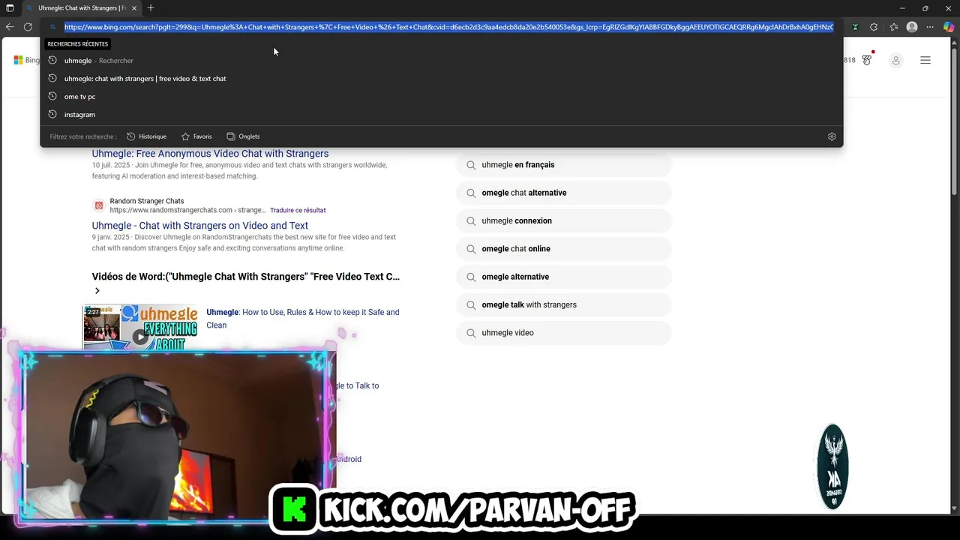Open the Bing hamburger menu

pyautogui.click(x=925, y=60)
